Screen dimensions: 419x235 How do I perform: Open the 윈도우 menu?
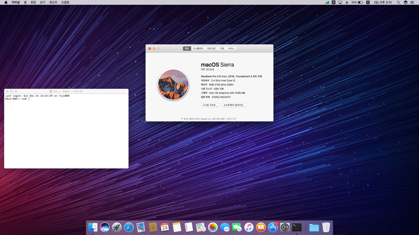coord(53,2)
